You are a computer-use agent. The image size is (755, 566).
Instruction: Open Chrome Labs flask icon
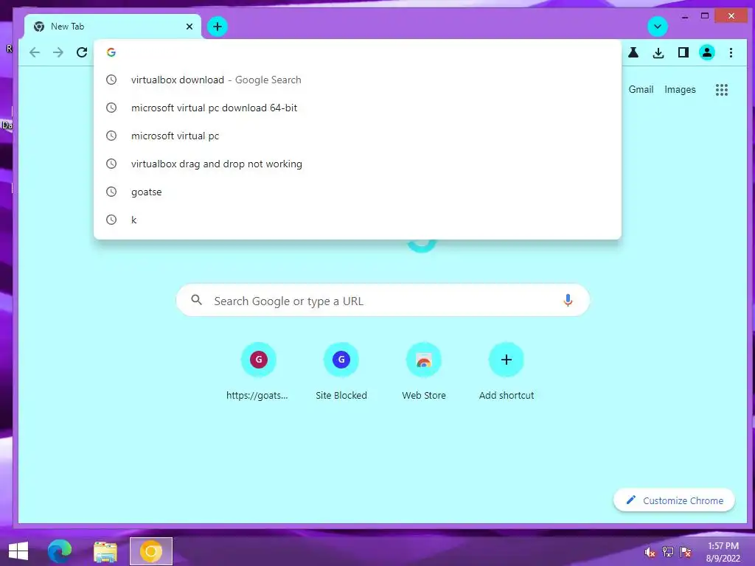point(633,52)
